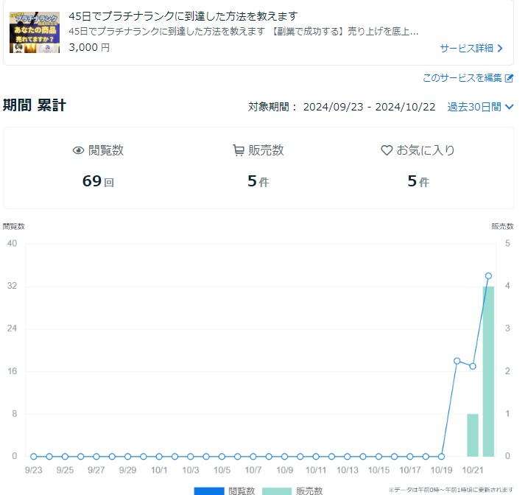Click the このサービスを編集 link

(462, 78)
